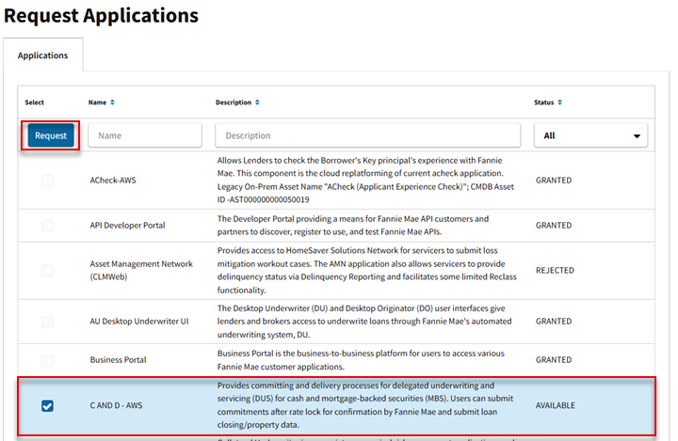Toggle the AU Desktop Underwriter UI checkbox
678x441 pixels.
point(48,322)
